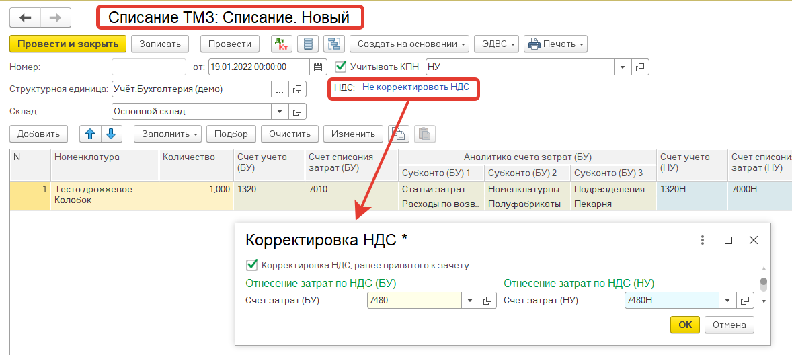Toggle the Учитывать КПН checkbox
The height and width of the screenshot is (355, 792).
point(341,67)
